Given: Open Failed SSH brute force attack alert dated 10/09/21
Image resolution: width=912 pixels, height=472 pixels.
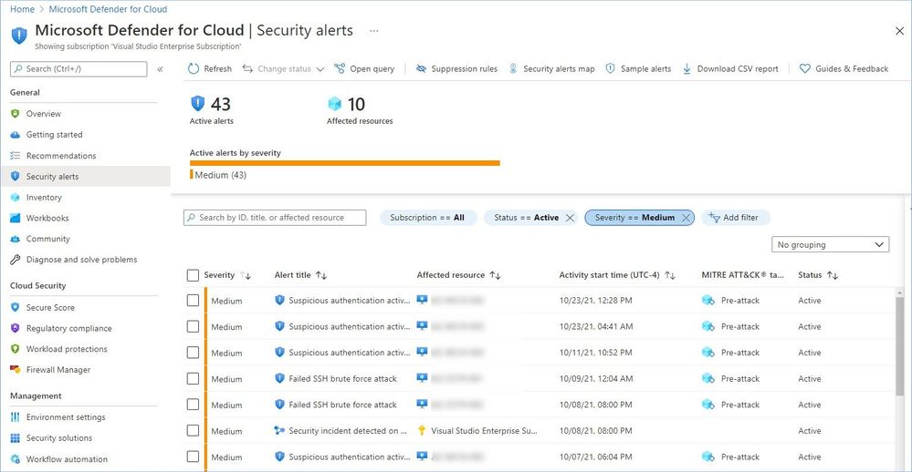Looking at the screenshot, I should [342, 378].
